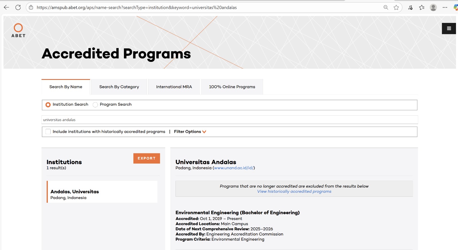Open browser settings and more menu
The image size is (458, 250).
[x=445, y=7]
